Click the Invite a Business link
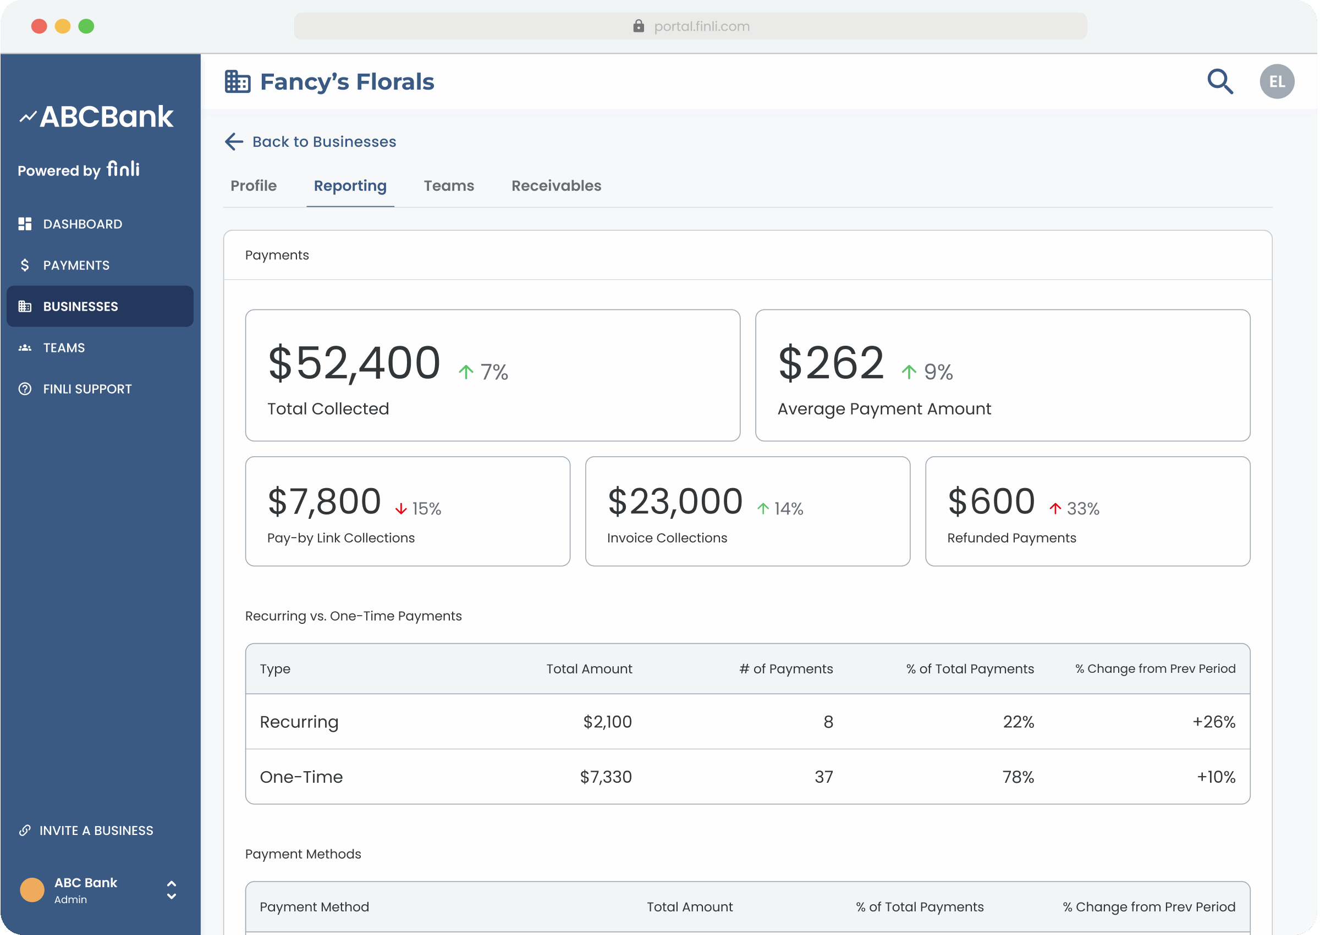This screenshot has width=1320, height=935. click(96, 830)
